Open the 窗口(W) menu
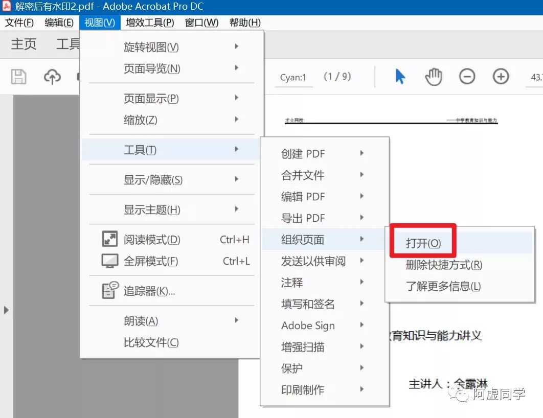This screenshot has height=418, width=543. [x=201, y=23]
